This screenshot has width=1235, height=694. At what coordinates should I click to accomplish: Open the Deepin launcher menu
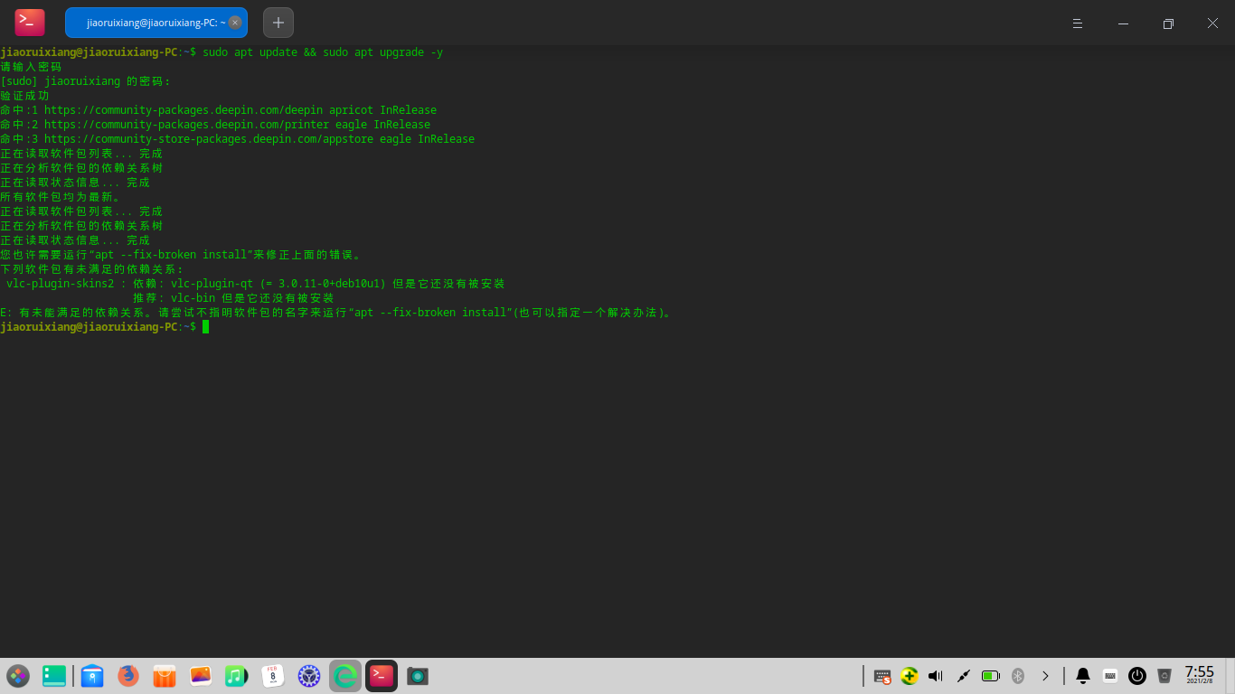point(18,676)
